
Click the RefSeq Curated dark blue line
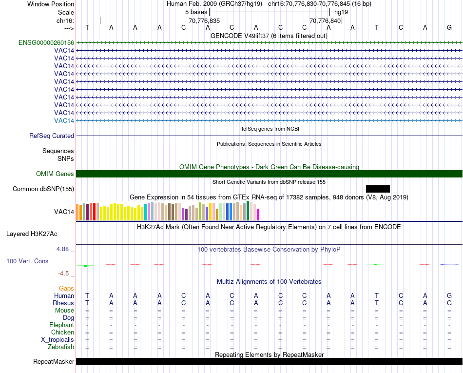tap(269, 136)
